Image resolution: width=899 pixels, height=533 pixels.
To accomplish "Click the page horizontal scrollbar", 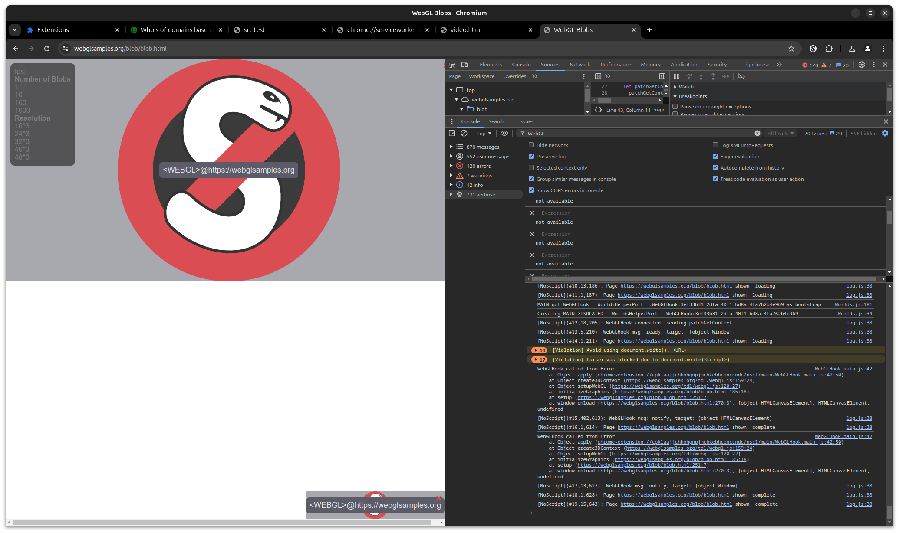I will [221, 523].
